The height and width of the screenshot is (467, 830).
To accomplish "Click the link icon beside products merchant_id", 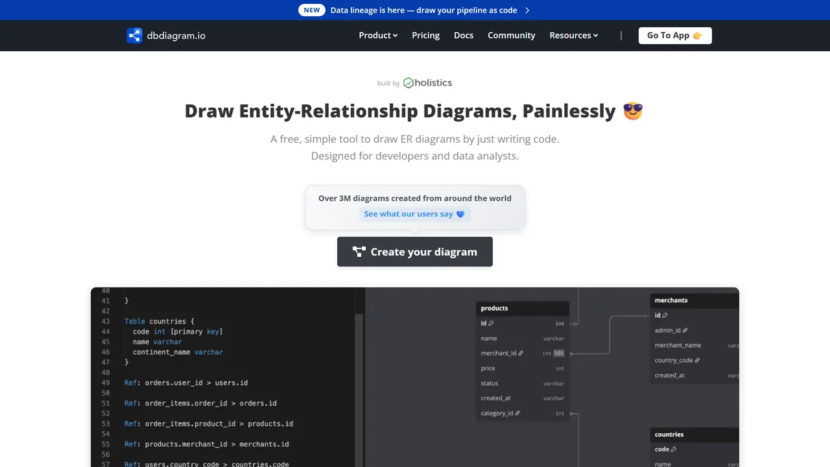I will (520, 353).
